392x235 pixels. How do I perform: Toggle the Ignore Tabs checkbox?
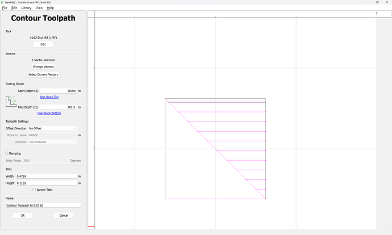click(34, 190)
